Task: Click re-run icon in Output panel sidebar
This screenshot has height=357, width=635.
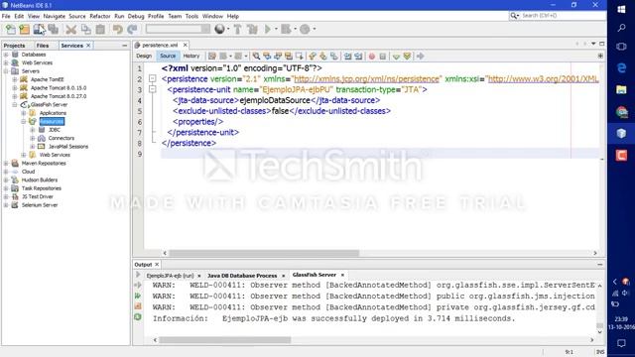Action: coord(138,296)
